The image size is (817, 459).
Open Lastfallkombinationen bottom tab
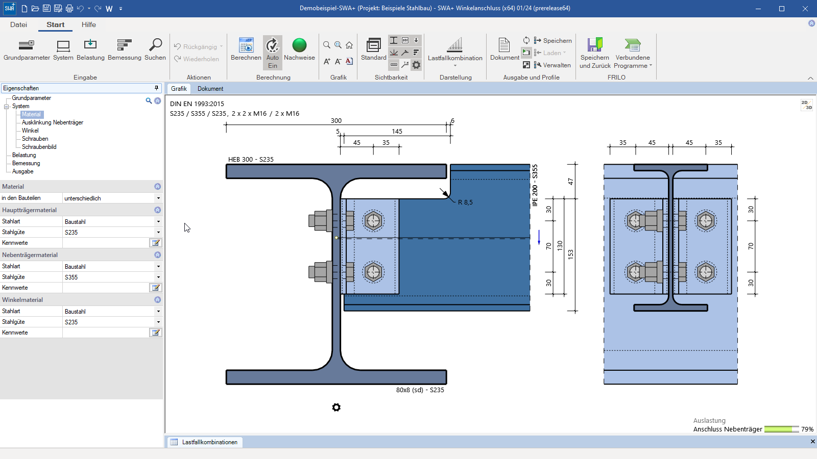pos(205,442)
